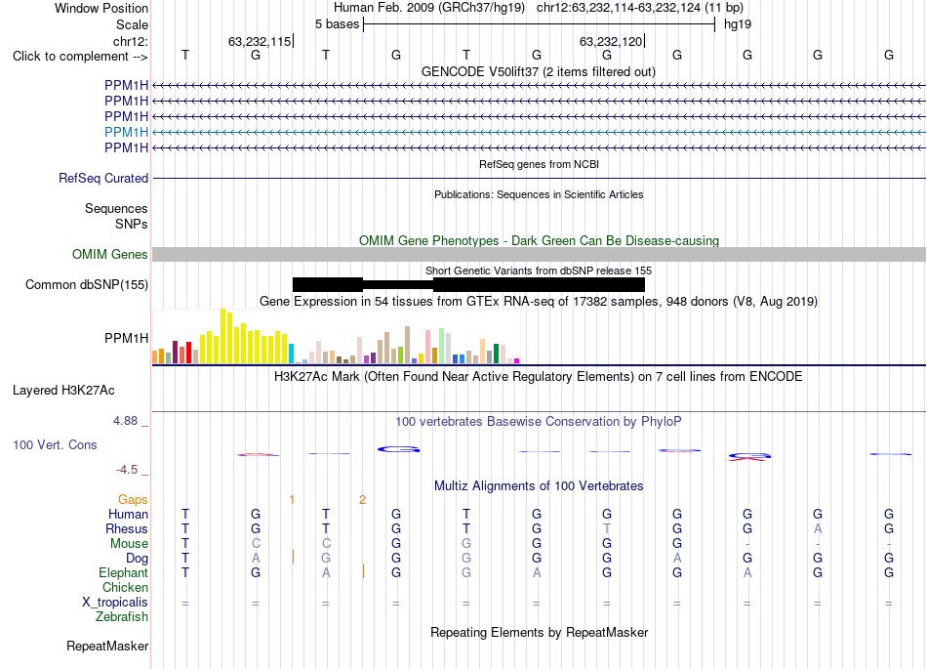Click the chr12:63,232,114-63,232,124 (11 bp) position text

click(640, 8)
